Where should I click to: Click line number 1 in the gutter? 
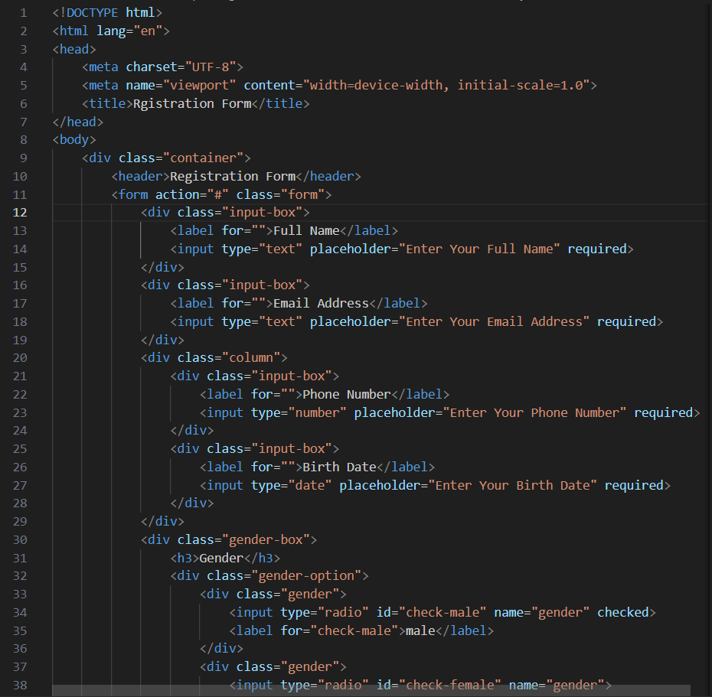coord(24,13)
